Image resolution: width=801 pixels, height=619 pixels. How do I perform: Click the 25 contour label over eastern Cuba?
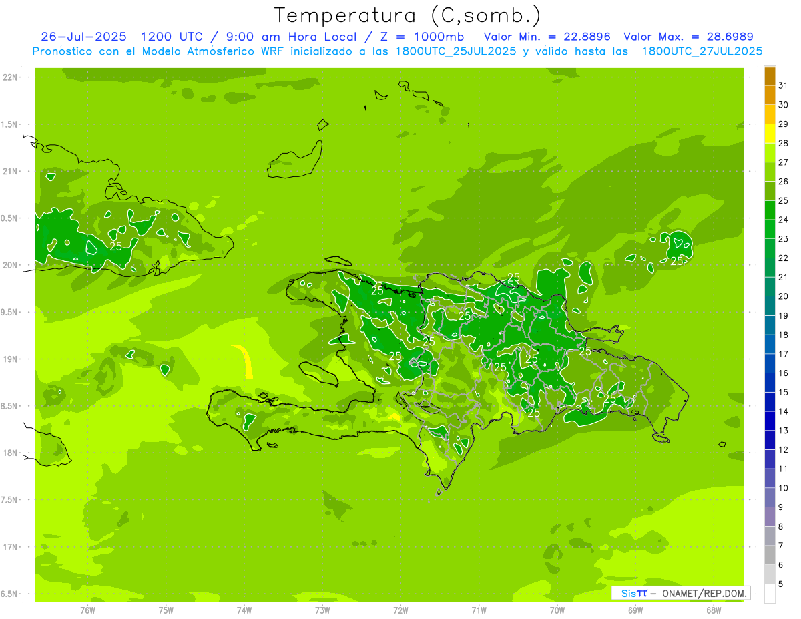click(115, 246)
